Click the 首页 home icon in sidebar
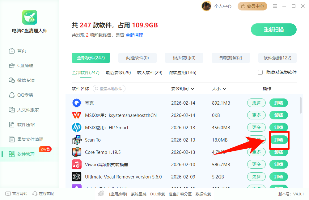 click(x=12, y=51)
